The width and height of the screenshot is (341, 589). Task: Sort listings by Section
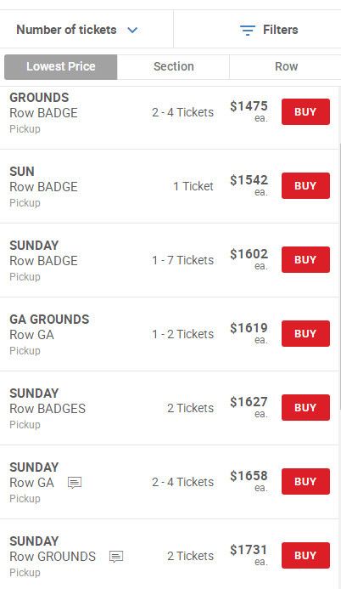pyautogui.click(x=174, y=67)
